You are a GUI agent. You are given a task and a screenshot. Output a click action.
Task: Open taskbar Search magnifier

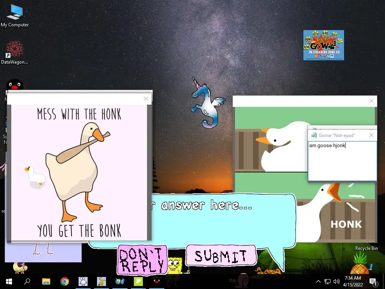(27, 281)
